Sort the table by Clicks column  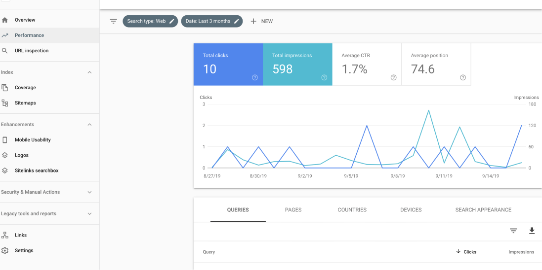click(466, 252)
